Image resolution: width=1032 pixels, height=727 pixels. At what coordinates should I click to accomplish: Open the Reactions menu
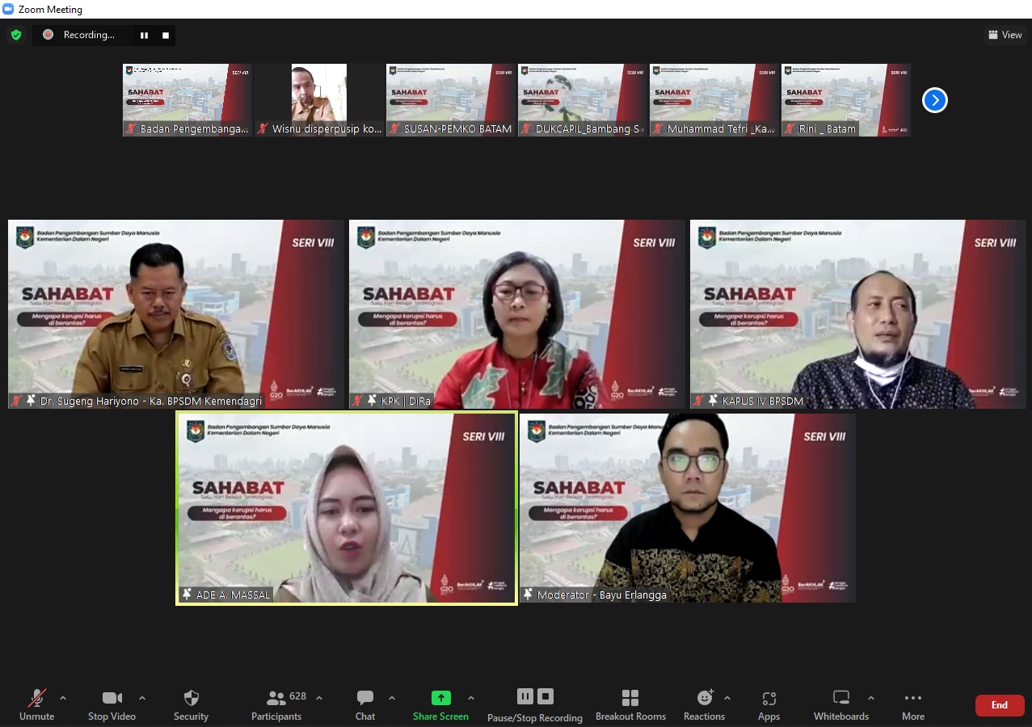[704, 704]
